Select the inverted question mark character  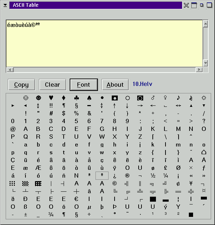(115, 176)
